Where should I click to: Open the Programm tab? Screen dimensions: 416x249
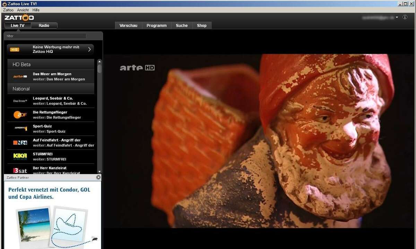156,25
